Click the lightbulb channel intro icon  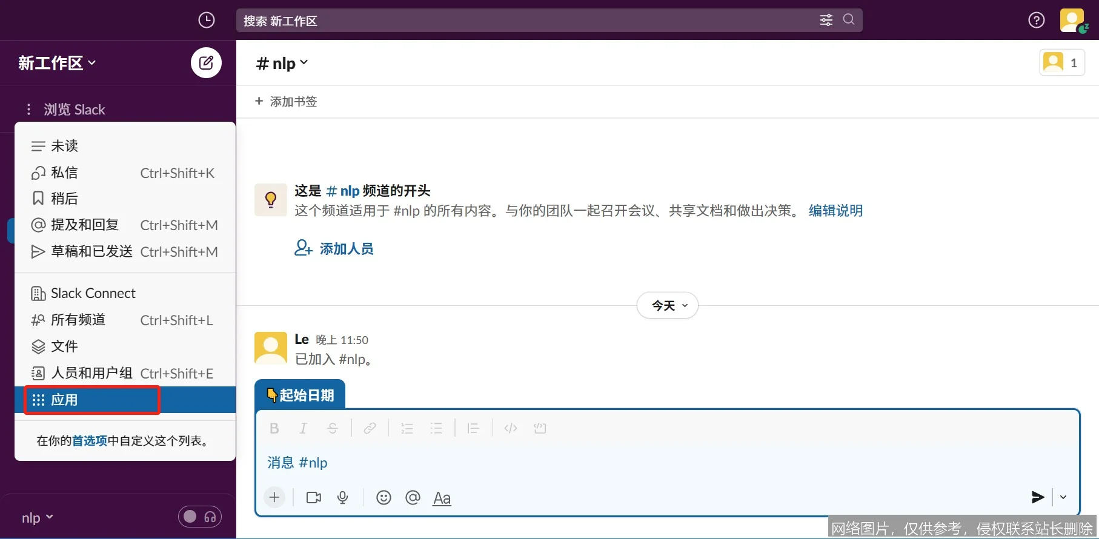(271, 200)
